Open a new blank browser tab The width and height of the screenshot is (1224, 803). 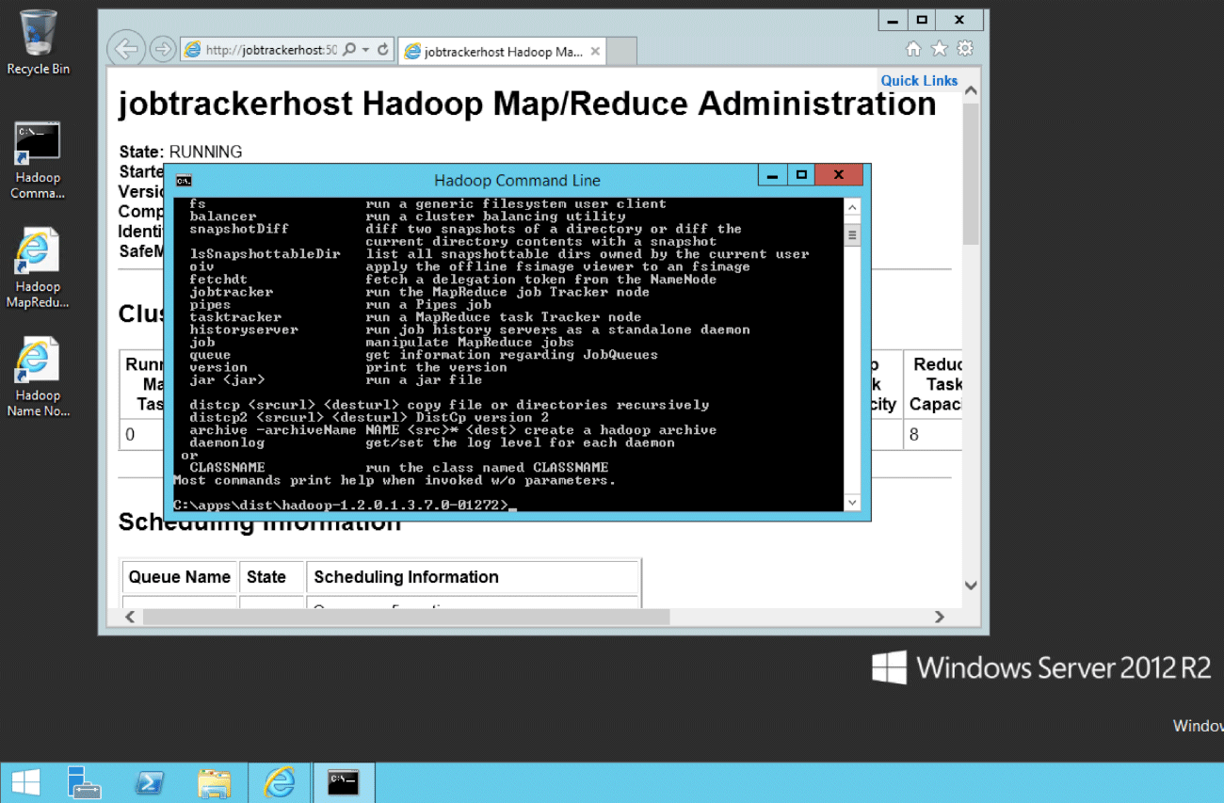coord(621,52)
